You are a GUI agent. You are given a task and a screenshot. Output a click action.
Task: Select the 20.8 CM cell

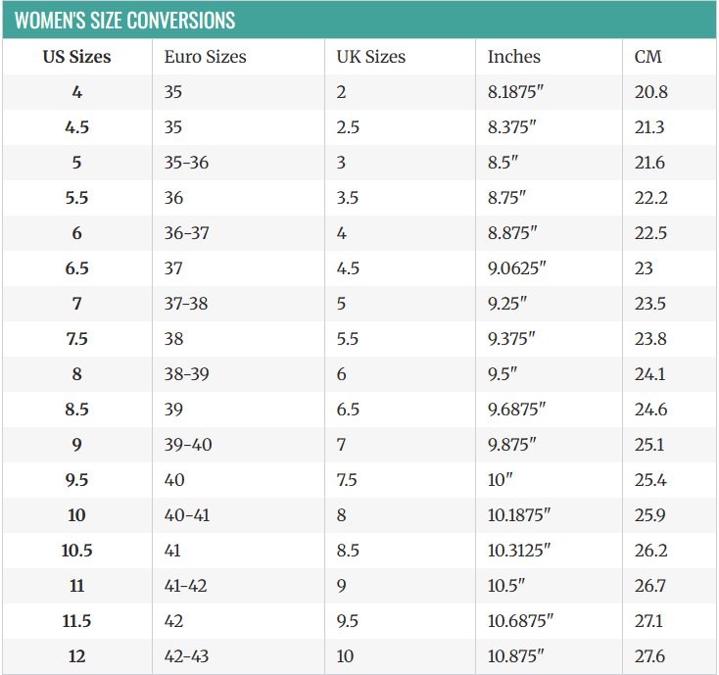tap(651, 92)
